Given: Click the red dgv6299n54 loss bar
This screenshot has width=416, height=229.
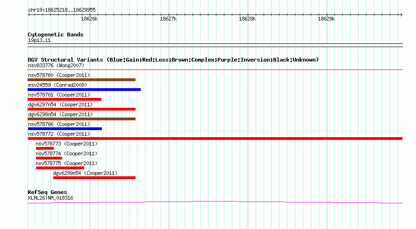Looking at the screenshot, I should [94, 178].
